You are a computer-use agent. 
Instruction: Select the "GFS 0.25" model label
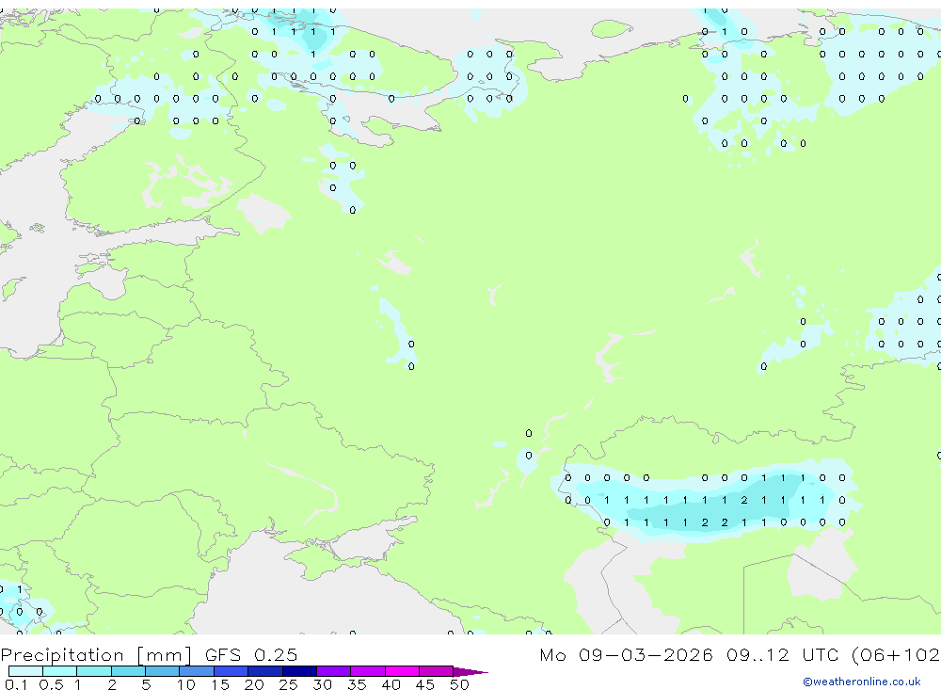[x=251, y=654]
